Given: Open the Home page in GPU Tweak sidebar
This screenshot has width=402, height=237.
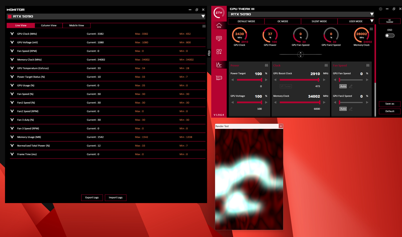Looking at the screenshot, I should [x=219, y=26].
